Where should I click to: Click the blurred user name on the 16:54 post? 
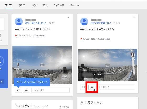(x=96, y=20)
